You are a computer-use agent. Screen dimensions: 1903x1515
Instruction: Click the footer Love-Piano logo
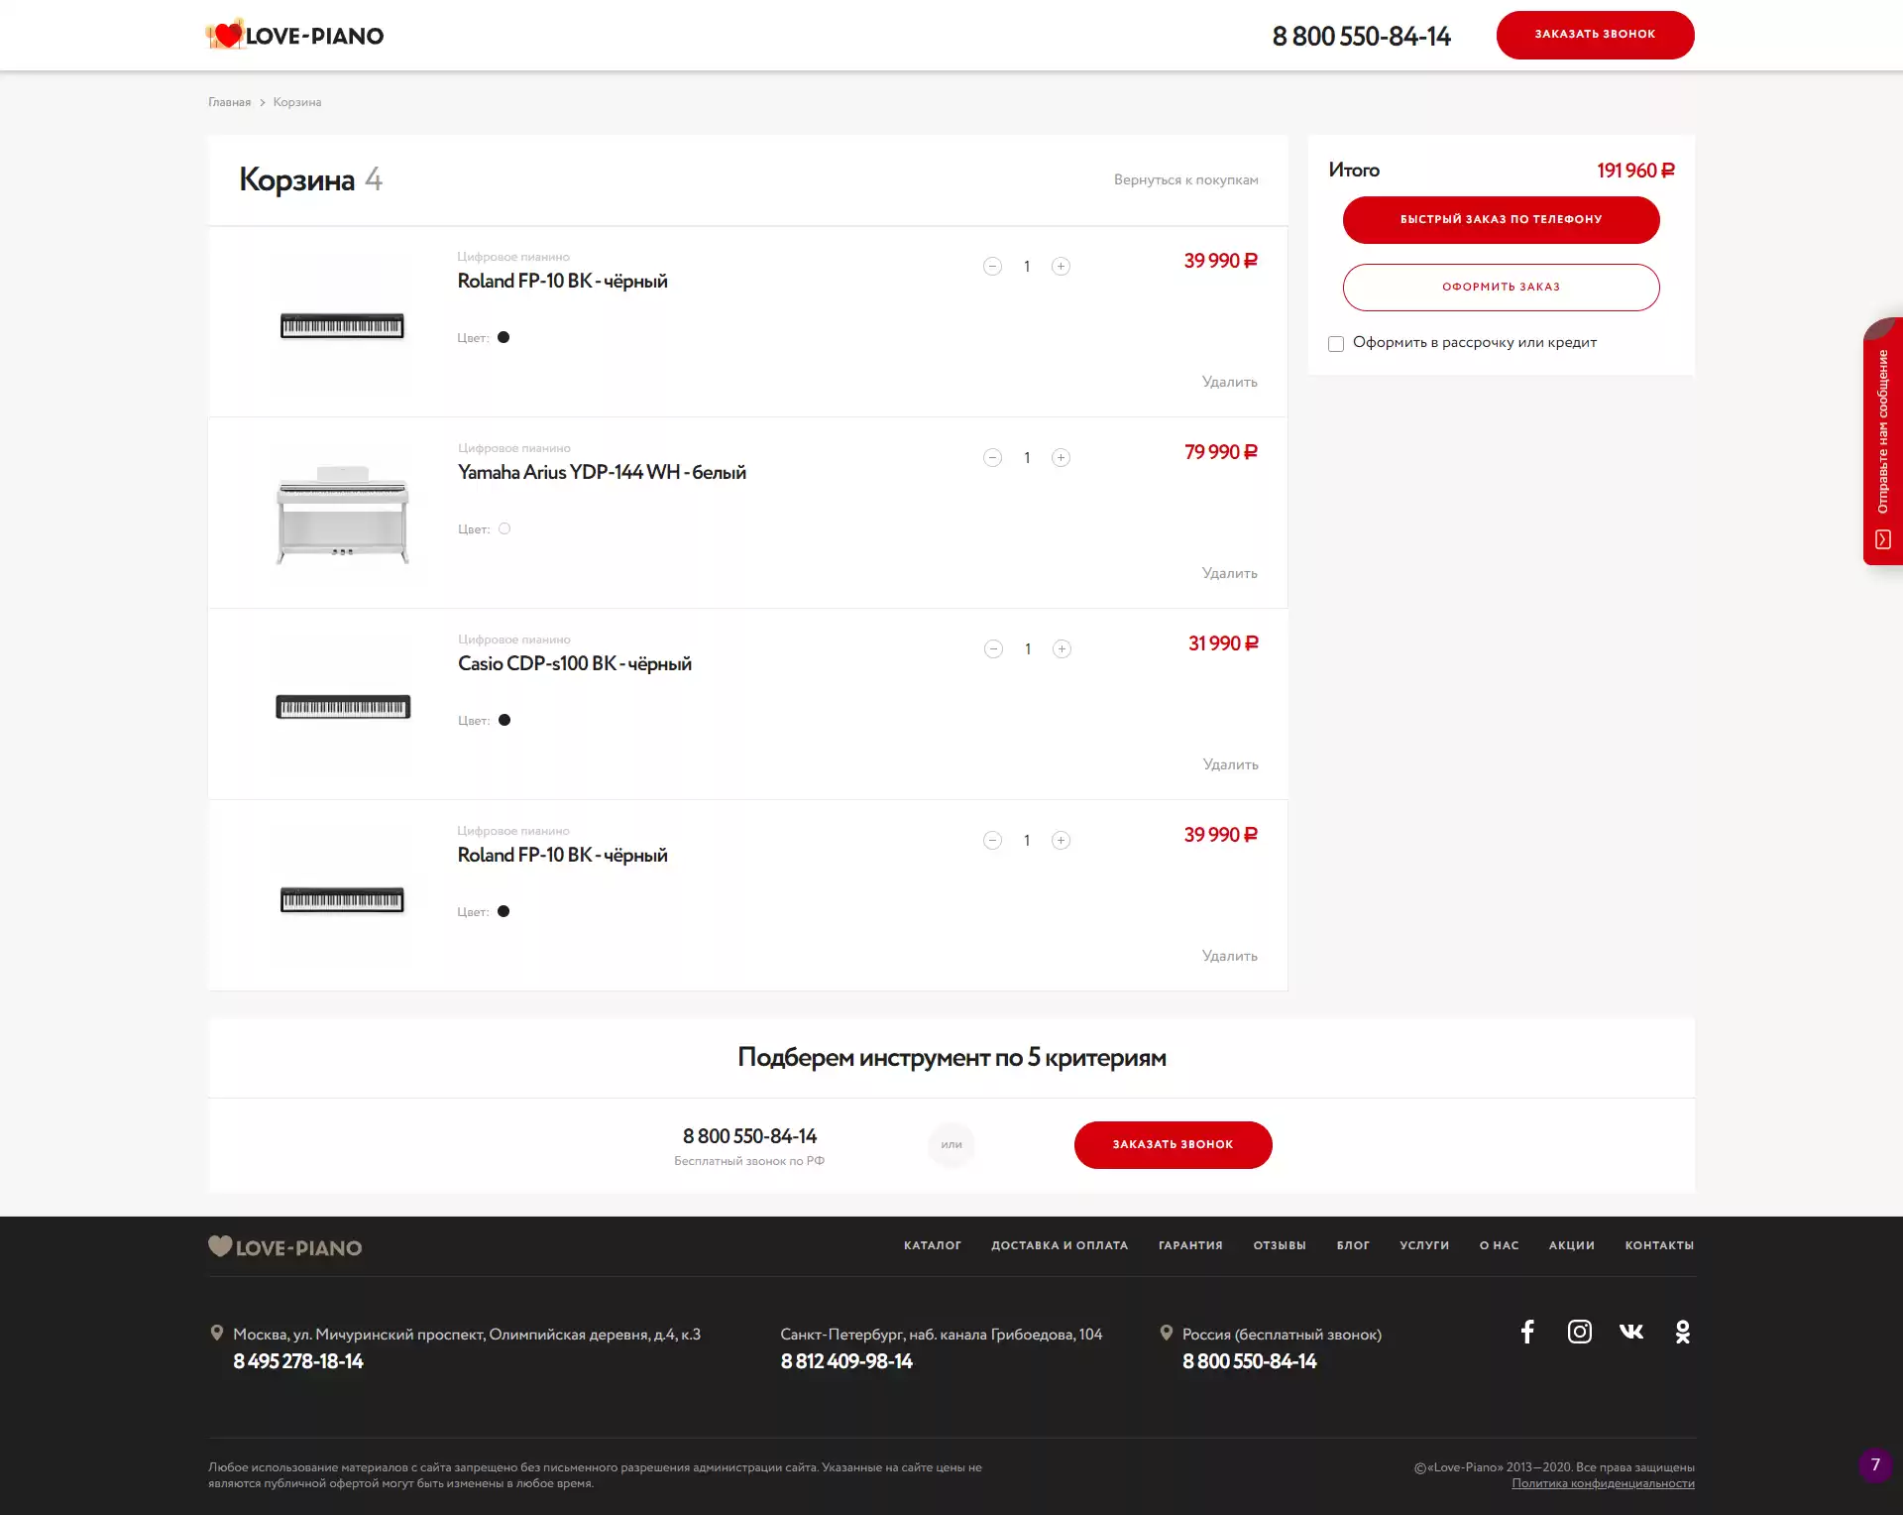(x=285, y=1246)
